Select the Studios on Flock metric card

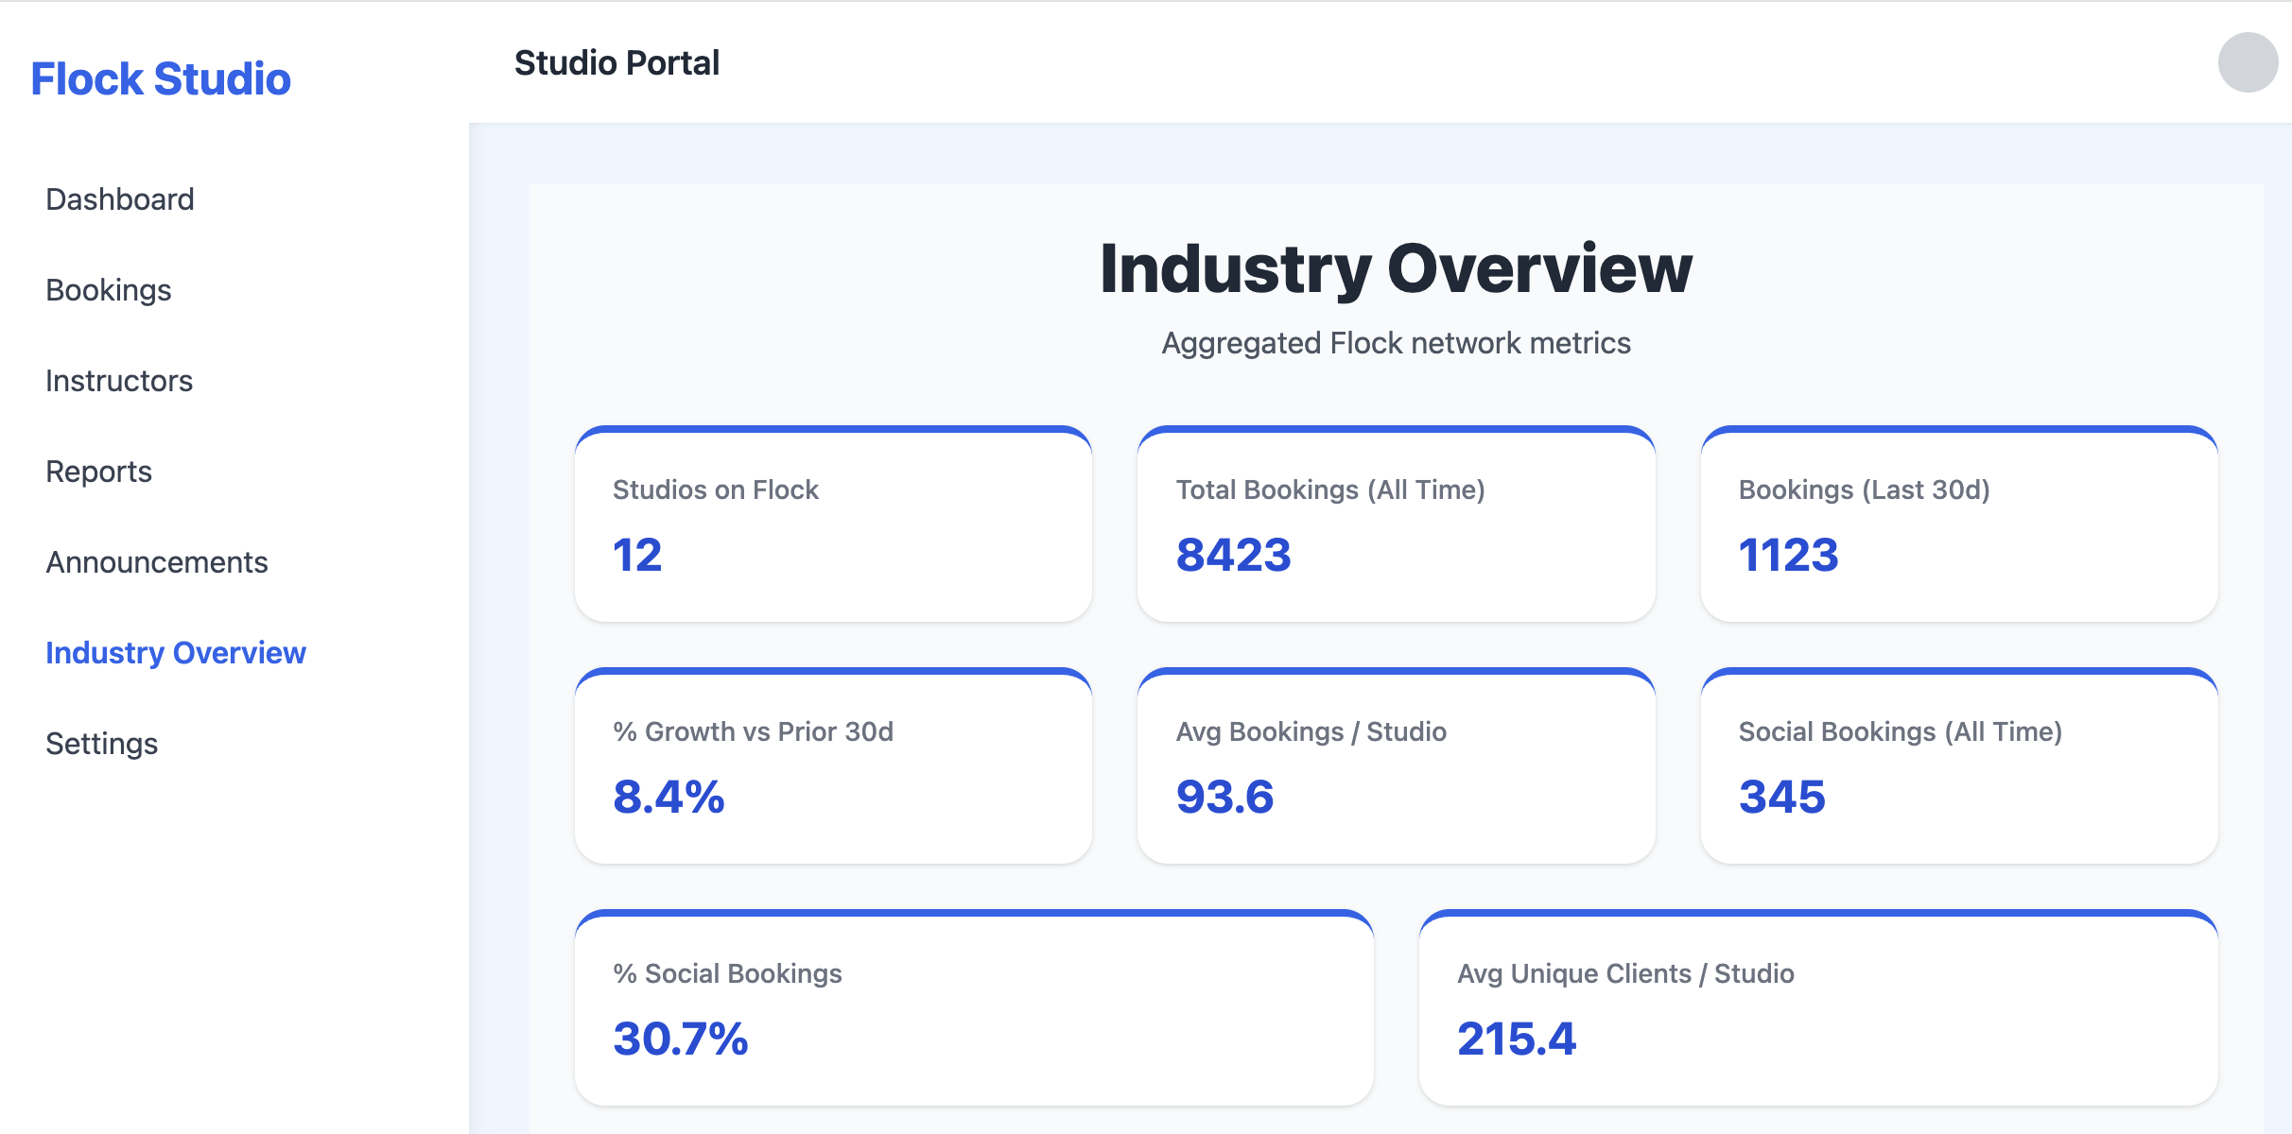coord(832,524)
